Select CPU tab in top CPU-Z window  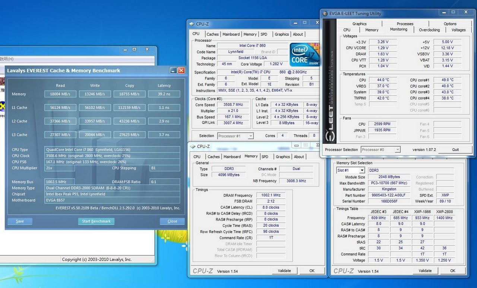[x=196, y=34]
